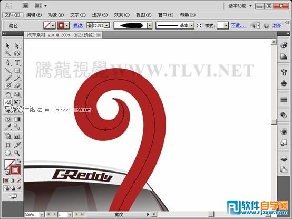Open the 文件(F) menu

[13, 15]
